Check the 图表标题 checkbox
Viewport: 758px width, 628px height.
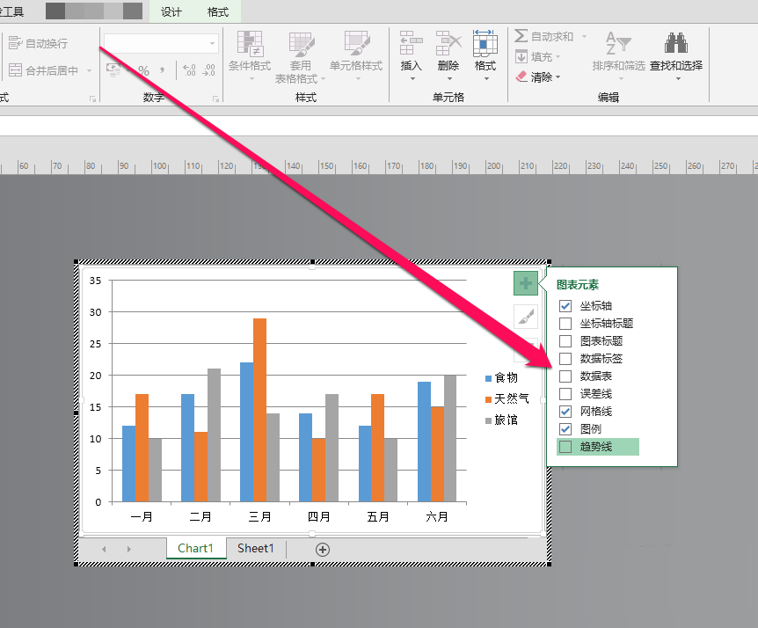[565, 341]
